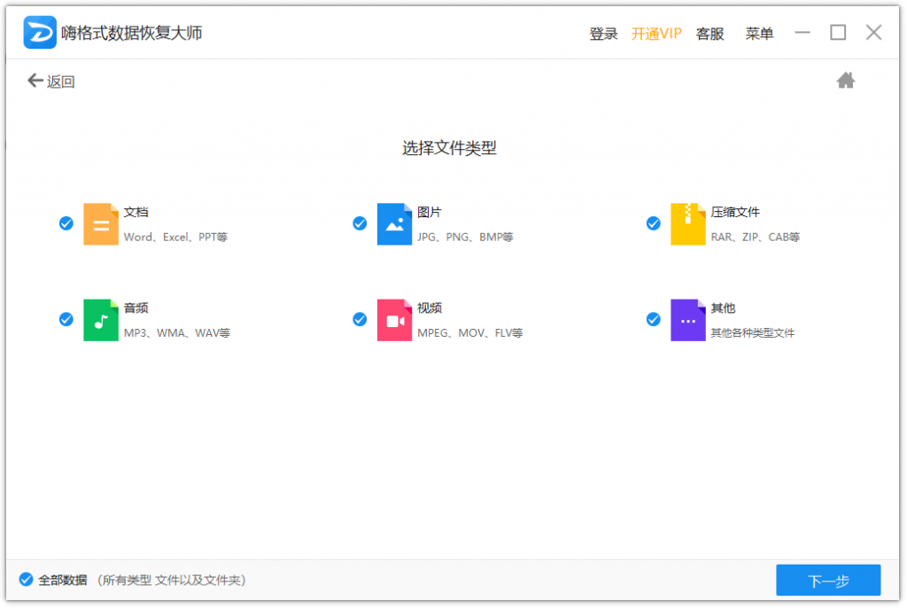Click the 音频 label text
This screenshot has height=608, width=907.
coord(136,308)
